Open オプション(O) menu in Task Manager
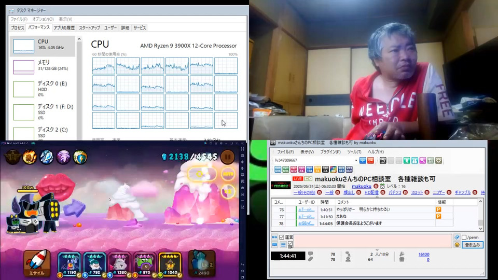 point(43,19)
